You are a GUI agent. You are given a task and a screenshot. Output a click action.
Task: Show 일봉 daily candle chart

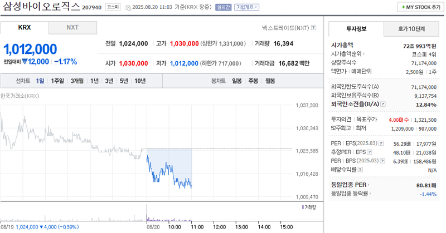[236, 81]
